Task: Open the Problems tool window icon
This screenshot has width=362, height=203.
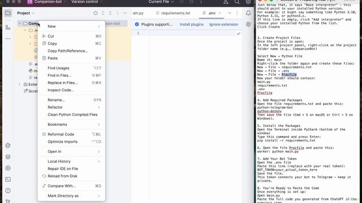Action: tap(8, 191)
